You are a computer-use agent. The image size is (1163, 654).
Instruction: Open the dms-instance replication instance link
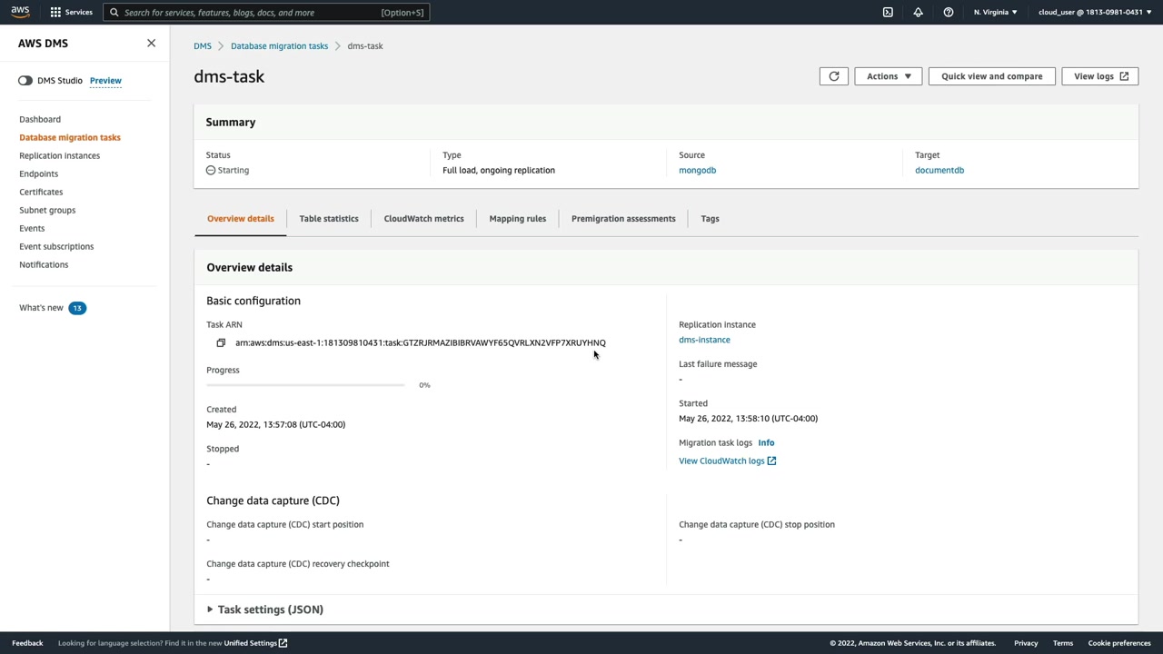tap(704, 340)
